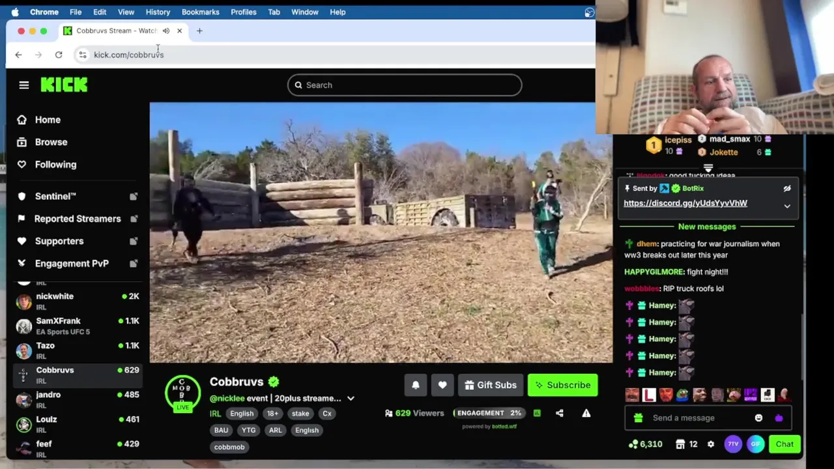This screenshot has height=469, width=834.
Task: Open SamXFrank's stream in sidebar
Action: (x=78, y=326)
